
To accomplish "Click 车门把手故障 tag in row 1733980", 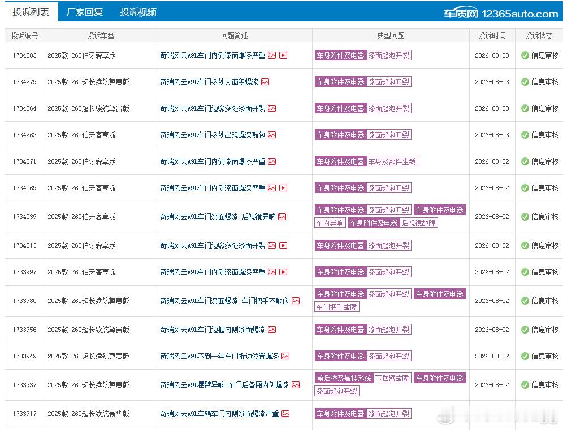I will point(337,307).
